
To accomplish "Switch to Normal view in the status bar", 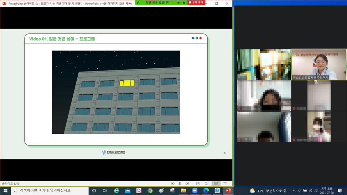I will click(198, 184).
